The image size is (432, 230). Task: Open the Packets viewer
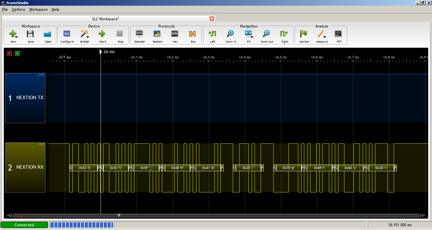coord(157,35)
